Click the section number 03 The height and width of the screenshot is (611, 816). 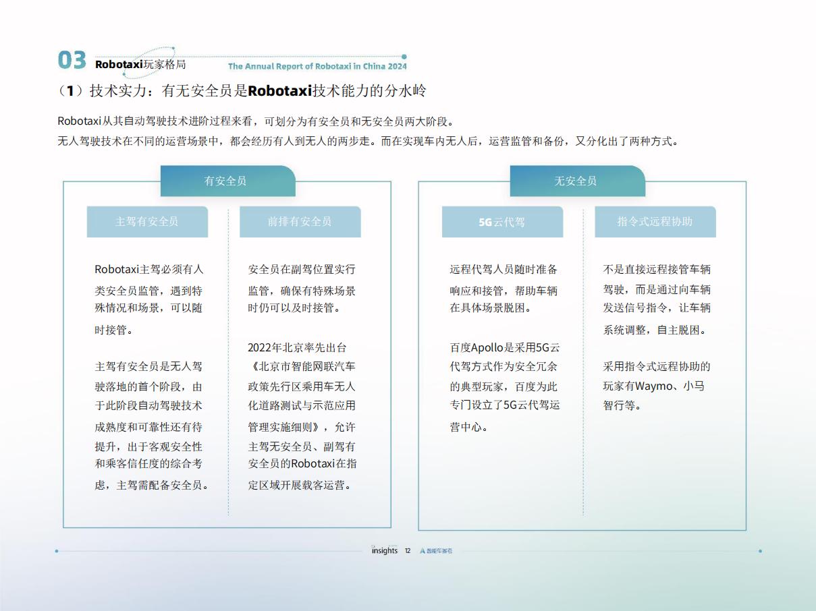point(72,61)
